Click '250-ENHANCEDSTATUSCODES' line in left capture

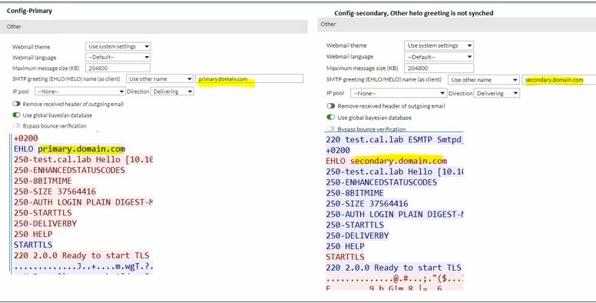tap(70, 170)
